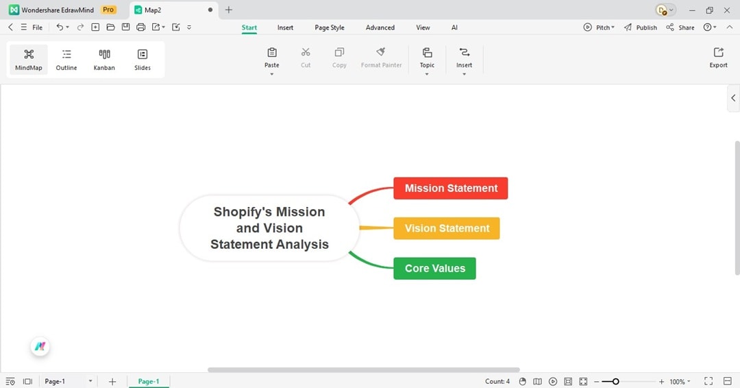Screen dimensions: 740x388
Task: Toggle the page list panel icon
Action: coord(10,381)
